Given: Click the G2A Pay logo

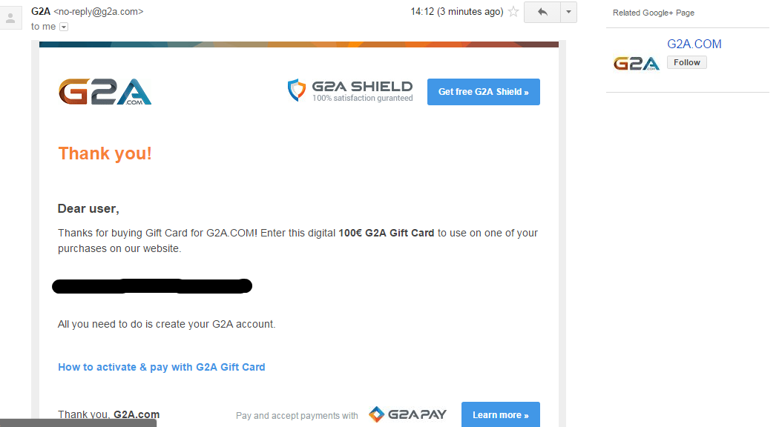Looking at the screenshot, I should (407, 414).
